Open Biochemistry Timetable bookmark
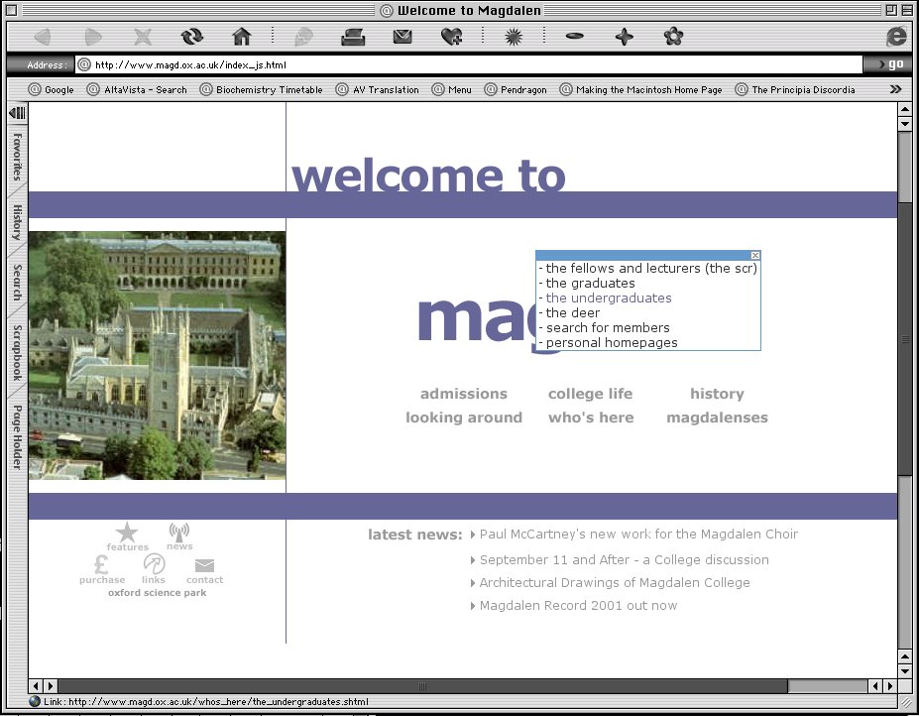 point(262,89)
